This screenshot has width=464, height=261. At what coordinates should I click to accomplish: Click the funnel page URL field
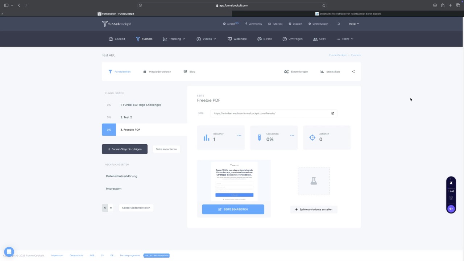[274, 113]
